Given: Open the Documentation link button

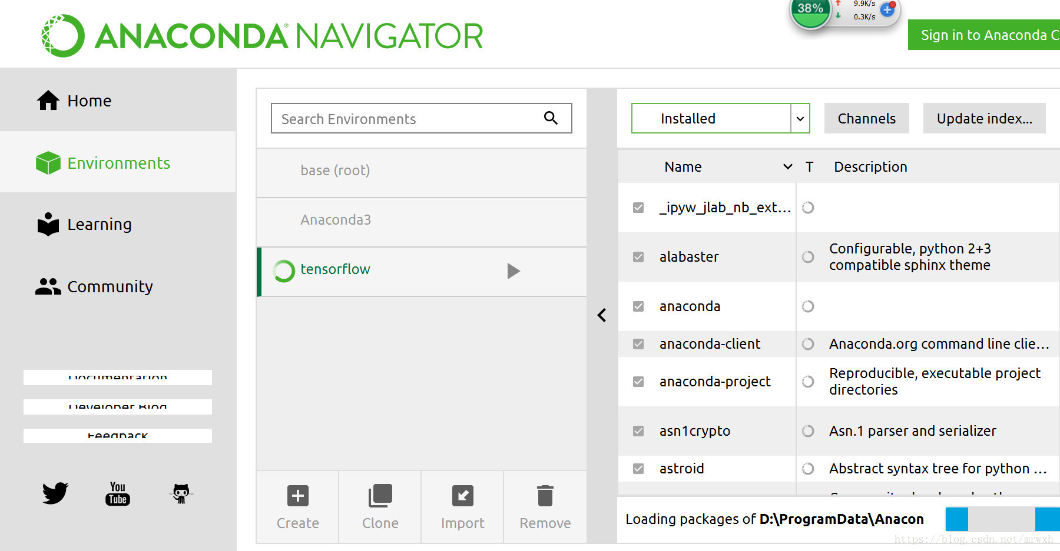Looking at the screenshot, I should coord(118,378).
